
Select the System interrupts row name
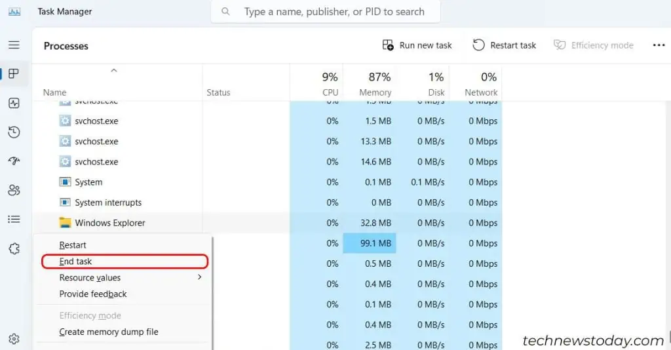point(108,203)
